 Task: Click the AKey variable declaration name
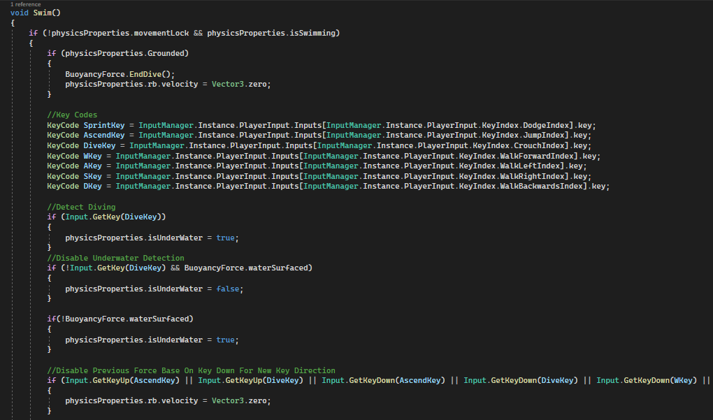pos(92,166)
